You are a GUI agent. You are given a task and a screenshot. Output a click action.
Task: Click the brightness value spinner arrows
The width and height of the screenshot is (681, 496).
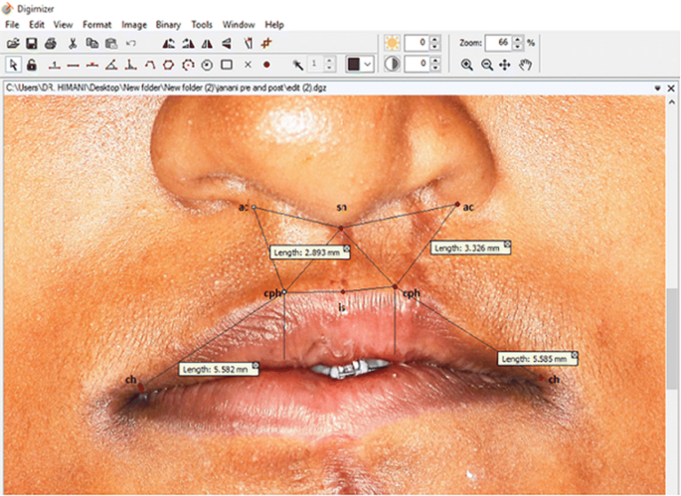[x=434, y=43]
